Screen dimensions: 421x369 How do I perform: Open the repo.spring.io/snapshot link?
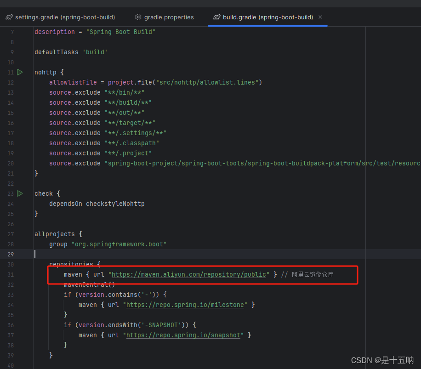(183, 335)
